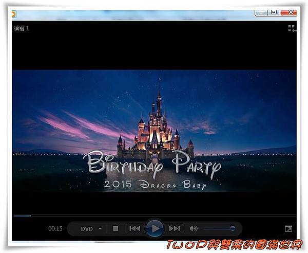Minimize the player window
The image size is (308, 253).
click(x=261, y=12)
